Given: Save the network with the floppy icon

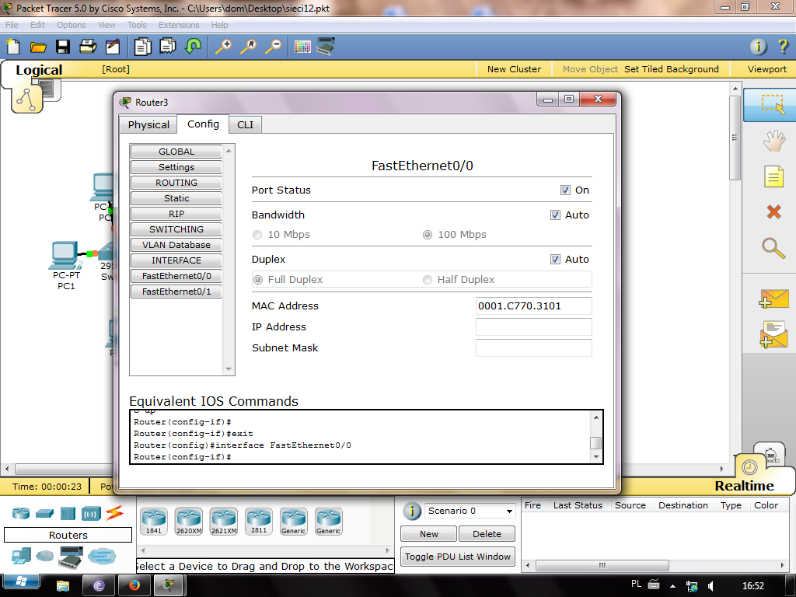Looking at the screenshot, I should pyautogui.click(x=63, y=47).
